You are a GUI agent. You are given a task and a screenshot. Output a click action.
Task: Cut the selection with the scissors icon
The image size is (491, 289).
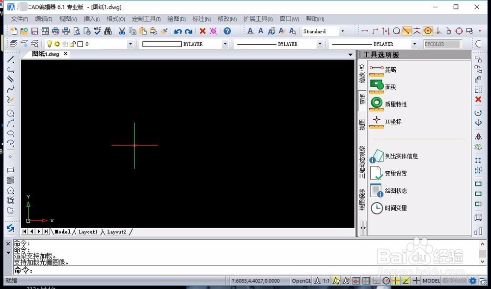click(122, 31)
